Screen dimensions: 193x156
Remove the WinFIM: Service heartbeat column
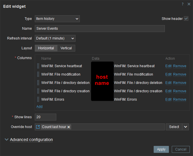(180, 66)
